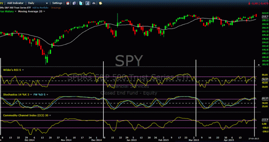Click the Feb 2015 date axis label
The height and width of the screenshot is (142, 269).
coord(163,140)
